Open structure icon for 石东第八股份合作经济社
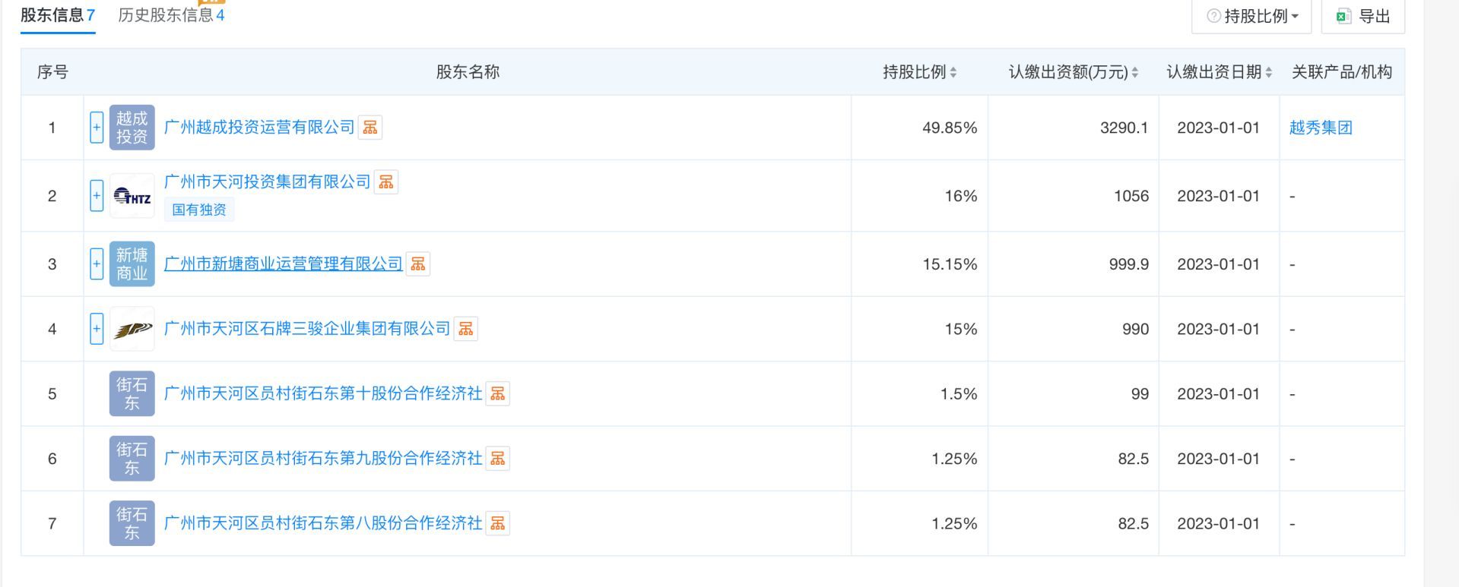1459x587 pixels. click(x=498, y=523)
